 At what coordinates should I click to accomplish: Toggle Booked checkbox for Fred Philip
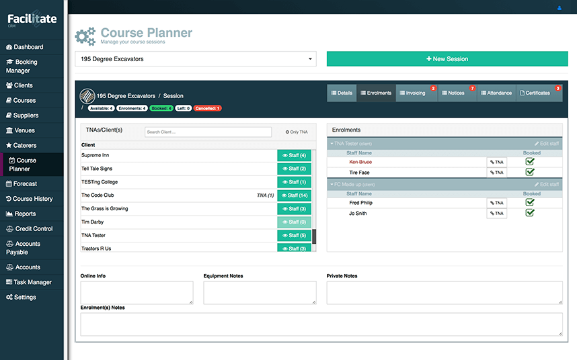tap(530, 203)
